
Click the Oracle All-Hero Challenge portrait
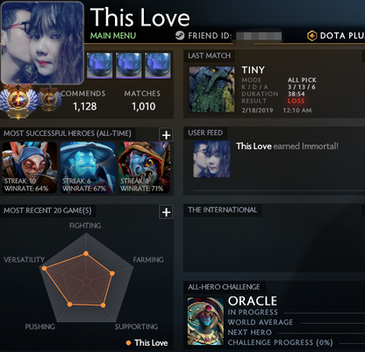point(205,321)
